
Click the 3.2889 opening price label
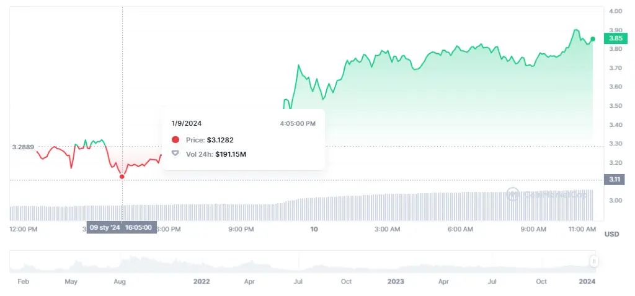coord(22,147)
